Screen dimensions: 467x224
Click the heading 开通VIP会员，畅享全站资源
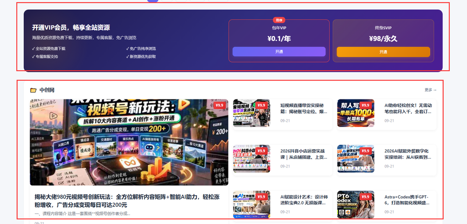(x=71, y=28)
